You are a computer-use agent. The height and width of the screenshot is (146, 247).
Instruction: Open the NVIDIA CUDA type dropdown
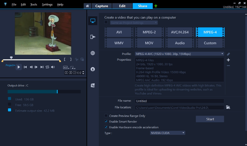pos(168,133)
